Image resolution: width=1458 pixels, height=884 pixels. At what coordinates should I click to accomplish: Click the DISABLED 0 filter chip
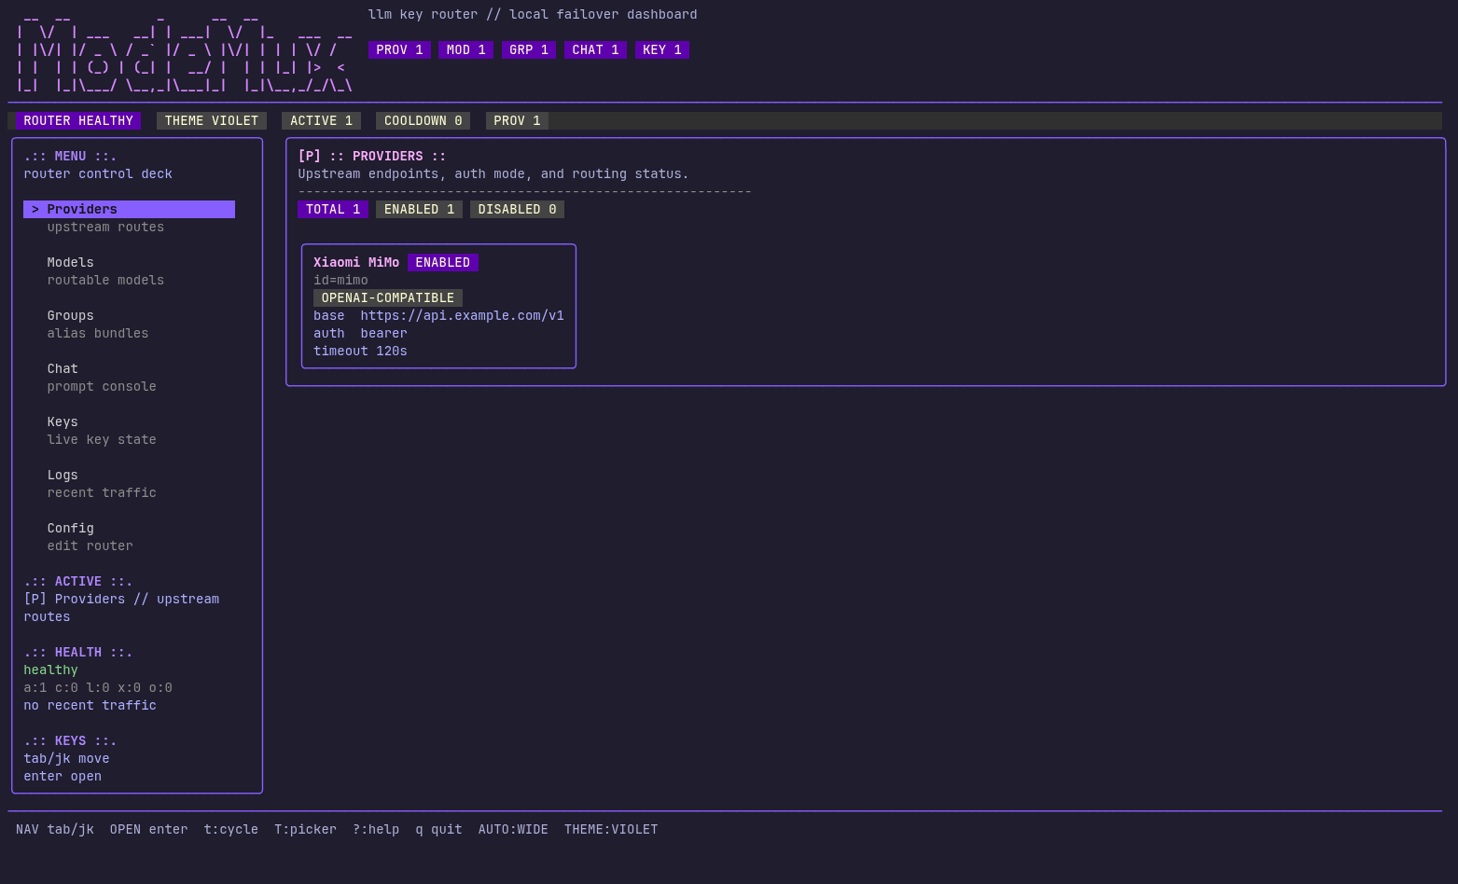[517, 209]
